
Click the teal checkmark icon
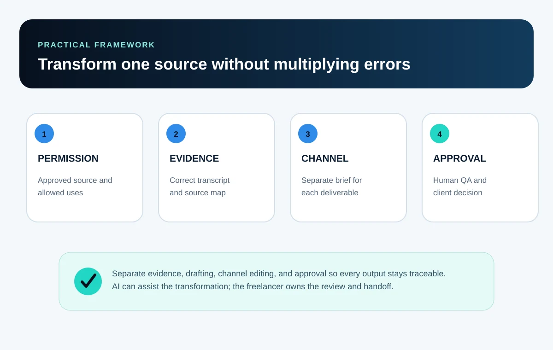pyautogui.click(x=88, y=281)
